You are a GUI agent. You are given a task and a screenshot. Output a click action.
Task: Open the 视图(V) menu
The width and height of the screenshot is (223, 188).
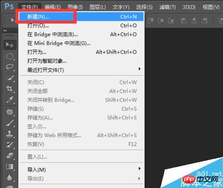pyautogui.click(x=211, y=7)
